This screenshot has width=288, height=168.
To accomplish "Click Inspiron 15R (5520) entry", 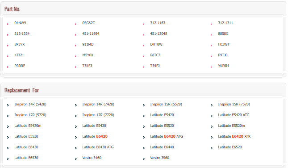I will pos(166,104).
